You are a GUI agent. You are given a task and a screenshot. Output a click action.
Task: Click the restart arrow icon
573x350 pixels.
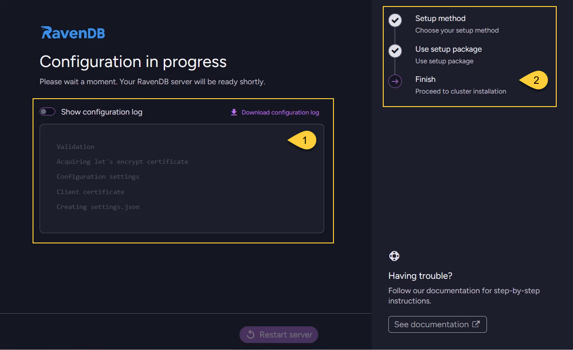251,335
